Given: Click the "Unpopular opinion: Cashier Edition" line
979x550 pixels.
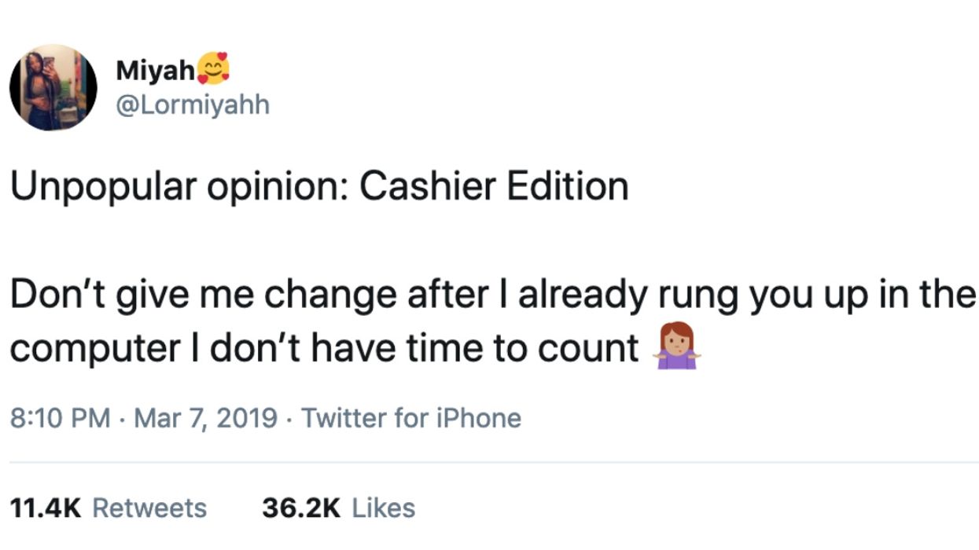Looking at the screenshot, I should pos(319,189).
